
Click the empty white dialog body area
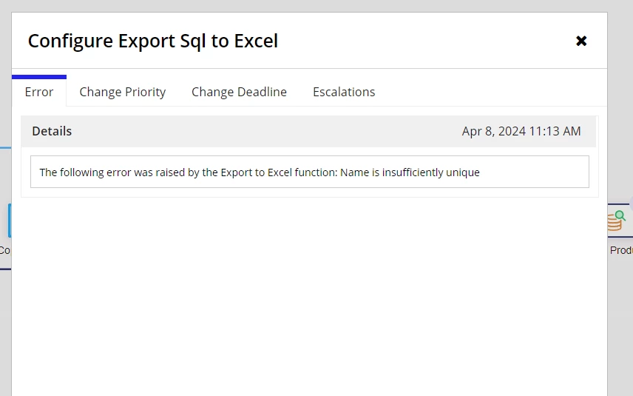tap(310, 297)
